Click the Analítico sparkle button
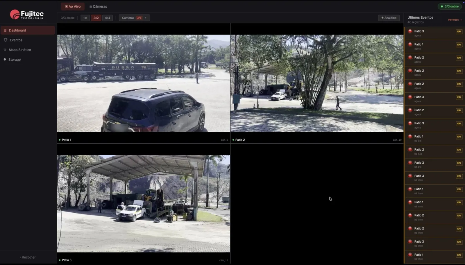The image size is (465, 265). pyautogui.click(x=389, y=18)
